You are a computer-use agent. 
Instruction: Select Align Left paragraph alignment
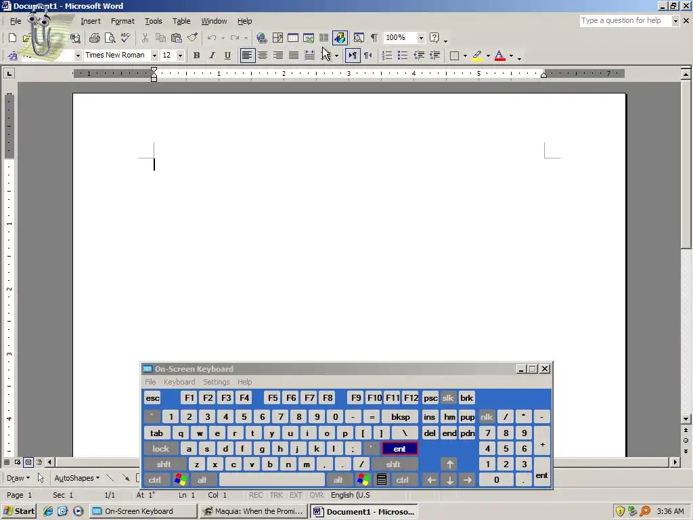[x=247, y=56]
